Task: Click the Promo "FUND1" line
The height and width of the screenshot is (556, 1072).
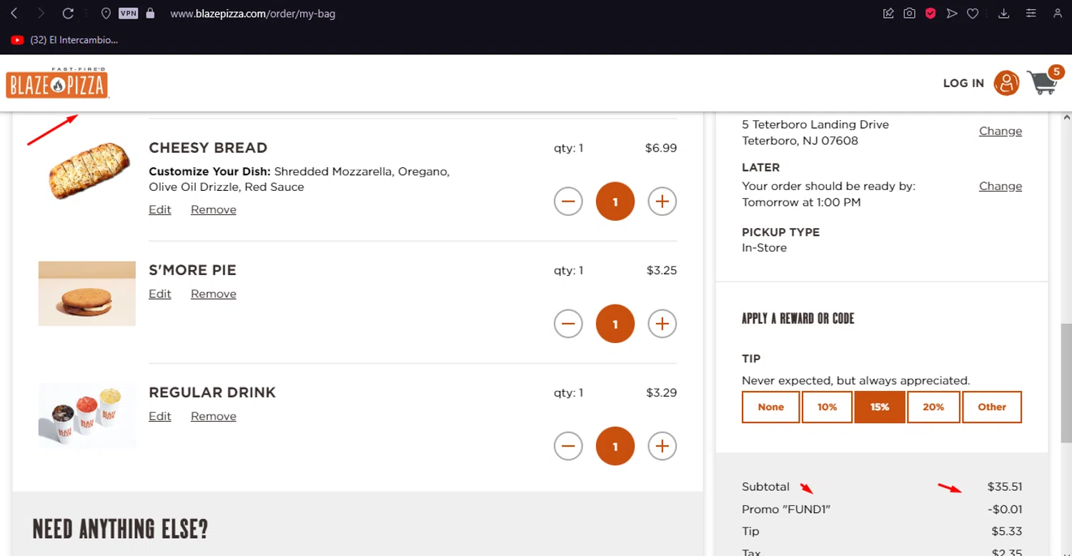Action: coord(882,510)
